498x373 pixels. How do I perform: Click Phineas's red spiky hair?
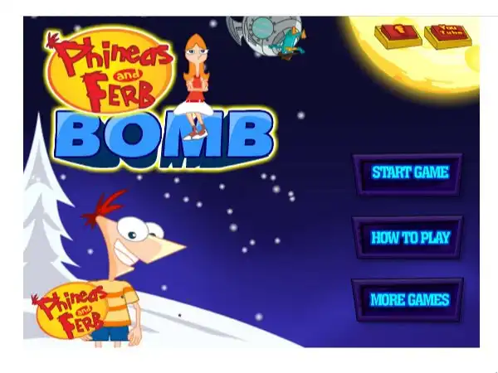(105, 207)
